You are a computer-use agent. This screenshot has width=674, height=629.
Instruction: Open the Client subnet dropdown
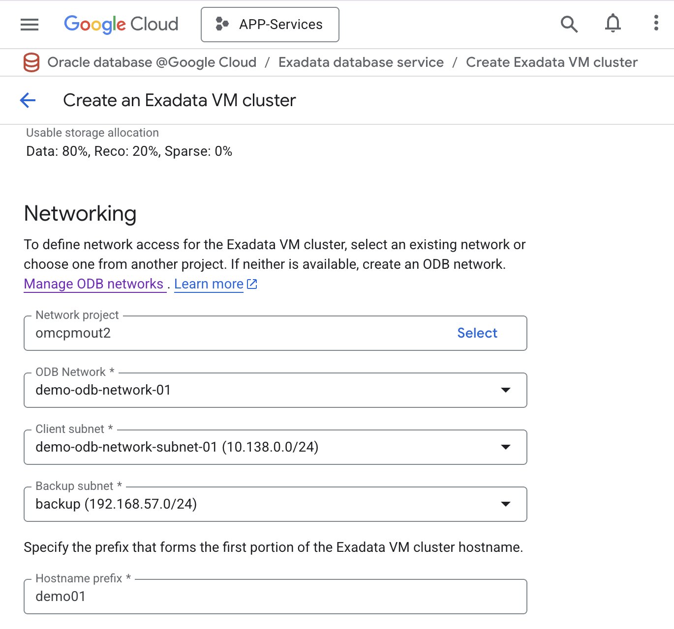click(x=506, y=447)
